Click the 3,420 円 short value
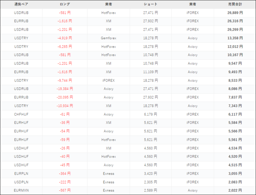 tap(150, 173)
